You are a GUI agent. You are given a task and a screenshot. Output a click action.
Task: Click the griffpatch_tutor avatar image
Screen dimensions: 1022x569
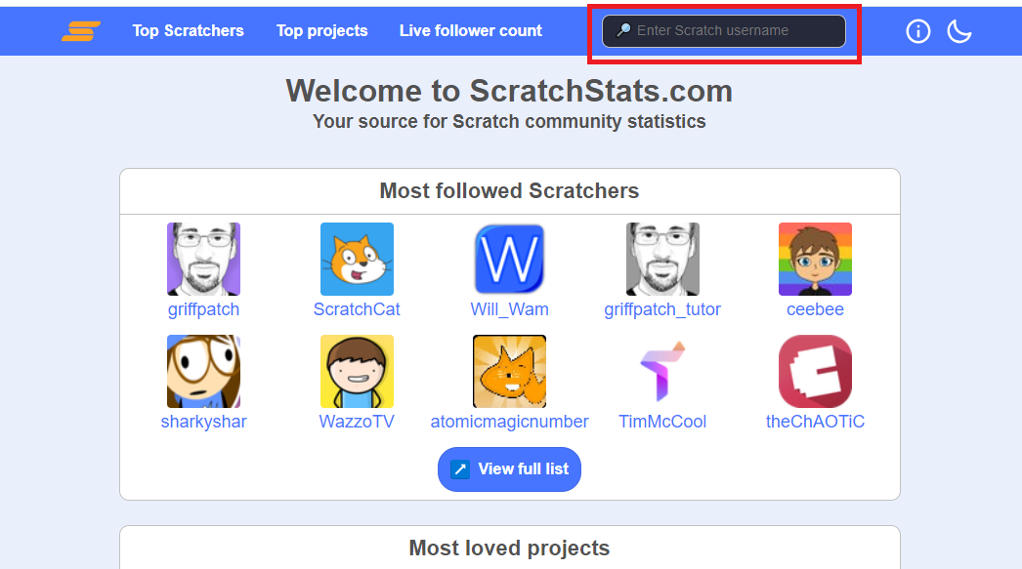[x=662, y=259]
